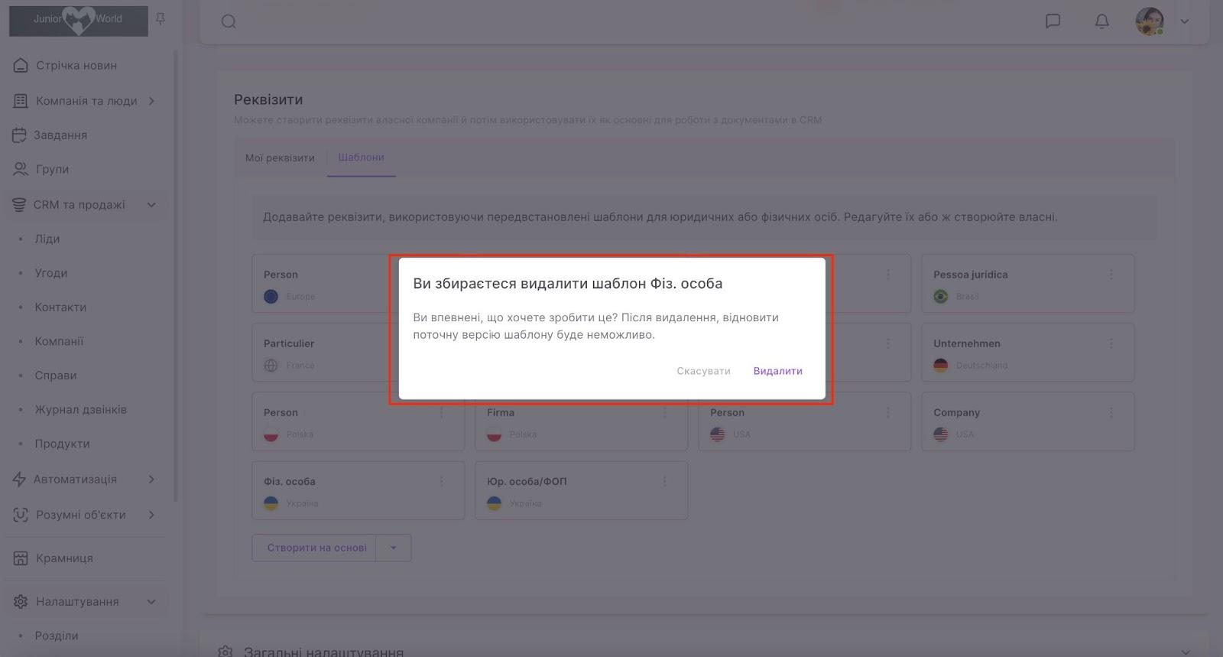Screen dimensions: 1223x657
Task: Open options menu for Юр. особа/ФОП template
Action: [665, 481]
